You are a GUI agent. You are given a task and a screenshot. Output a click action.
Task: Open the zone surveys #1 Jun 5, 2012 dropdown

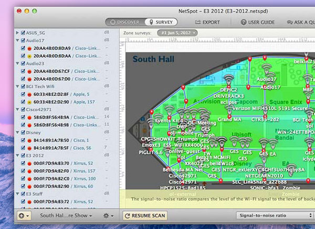(x=177, y=33)
